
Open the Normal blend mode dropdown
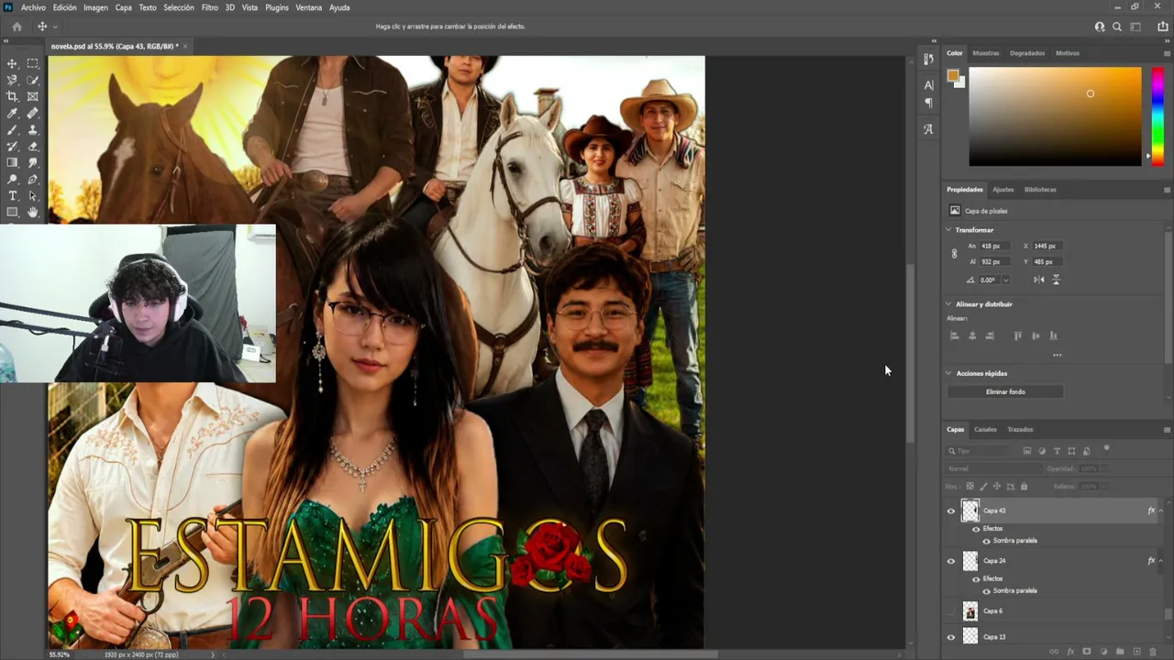[993, 468]
